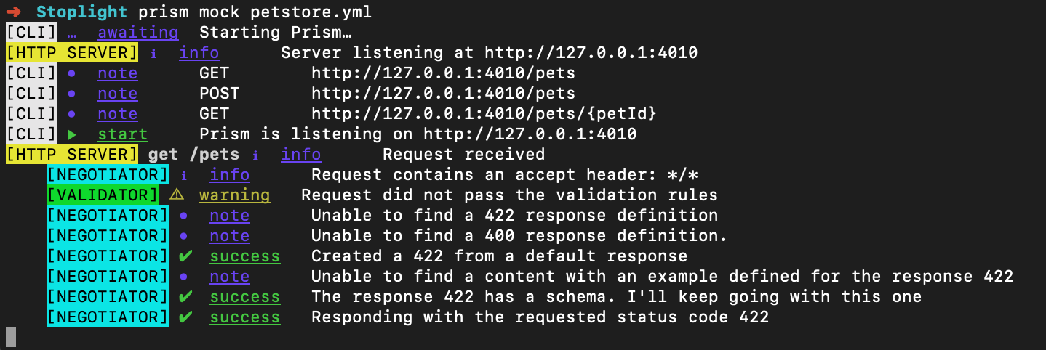
Task: Click the info icon after HTTP SERVER 'get /pets'
Action: (x=255, y=155)
